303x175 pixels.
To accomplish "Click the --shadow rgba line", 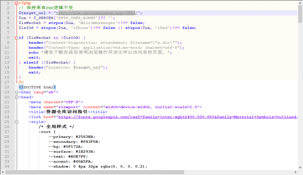I will click(98, 166).
